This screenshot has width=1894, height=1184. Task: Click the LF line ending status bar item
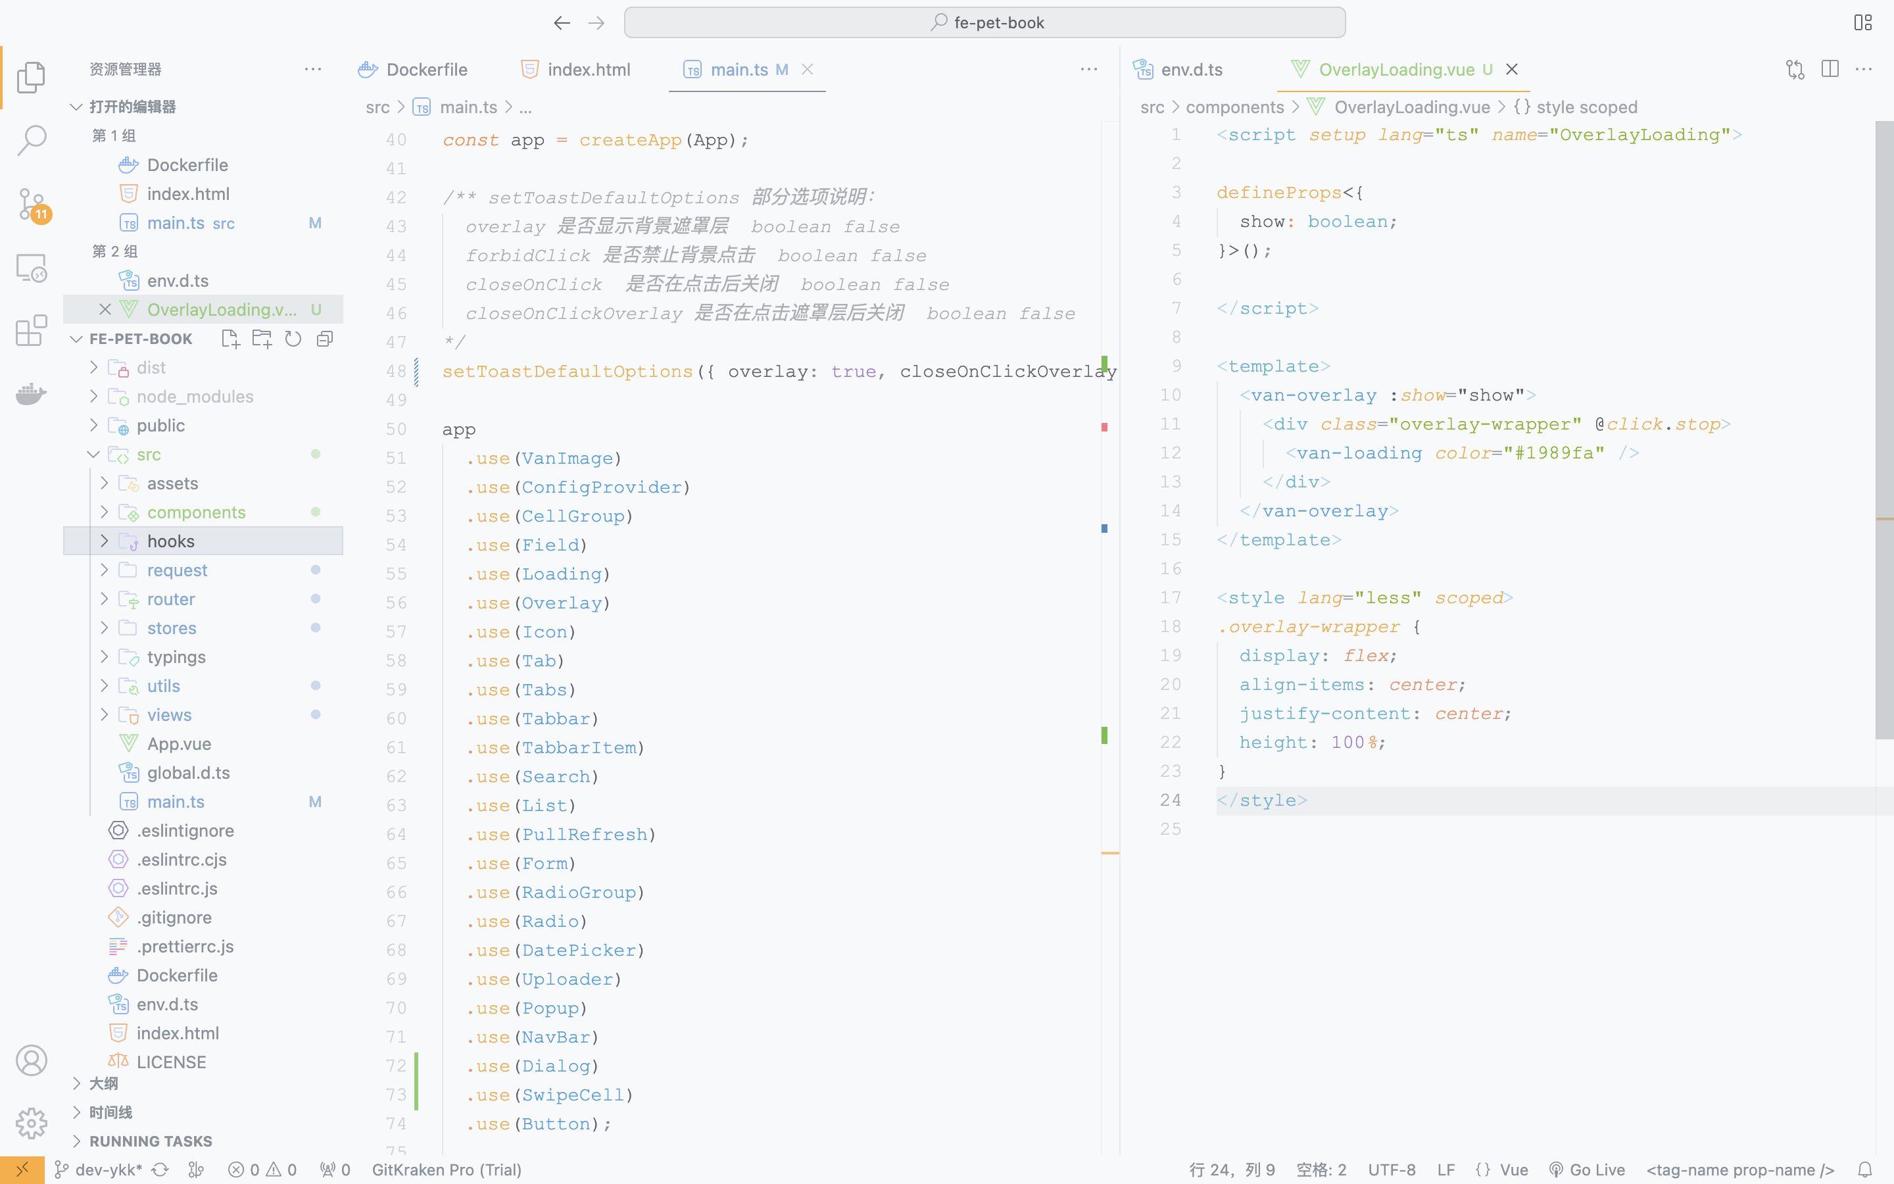click(x=1445, y=1169)
